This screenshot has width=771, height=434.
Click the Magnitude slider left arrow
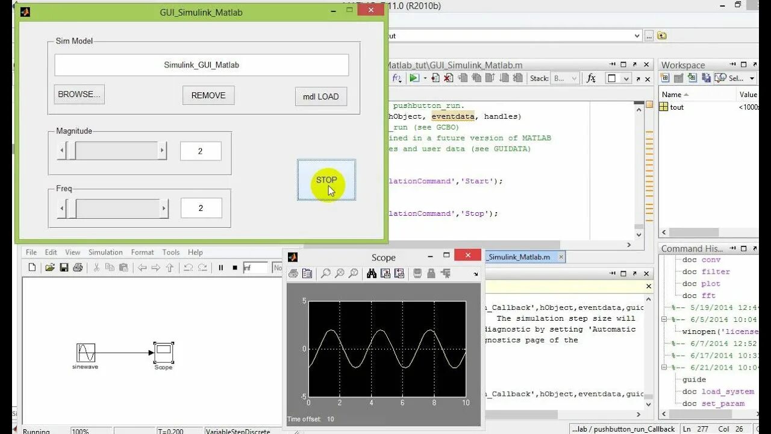pos(61,151)
